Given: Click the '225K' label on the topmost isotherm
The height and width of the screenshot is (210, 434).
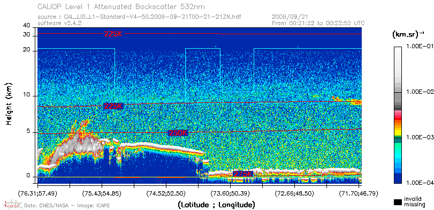Looking at the screenshot, I should [113, 34].
